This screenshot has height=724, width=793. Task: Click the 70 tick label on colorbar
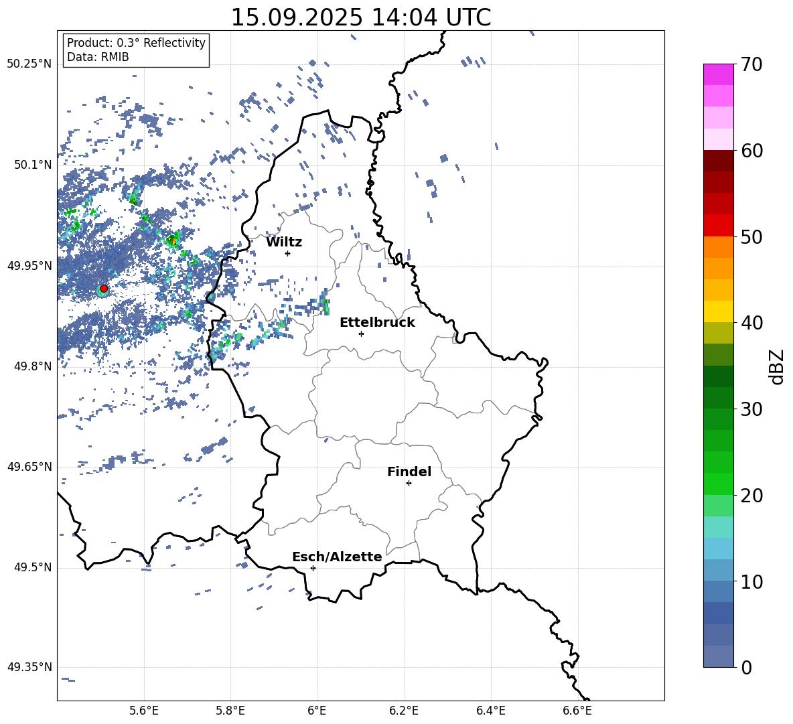click(751, 64)
